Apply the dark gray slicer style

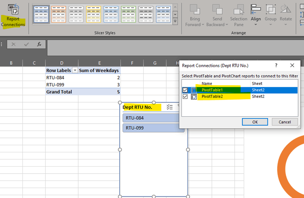(x=146, y=14)
